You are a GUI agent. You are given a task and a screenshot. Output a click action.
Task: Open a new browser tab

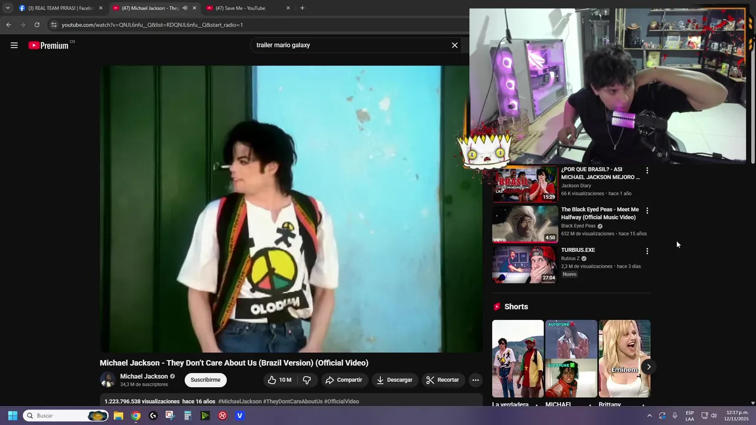(302, 8)
